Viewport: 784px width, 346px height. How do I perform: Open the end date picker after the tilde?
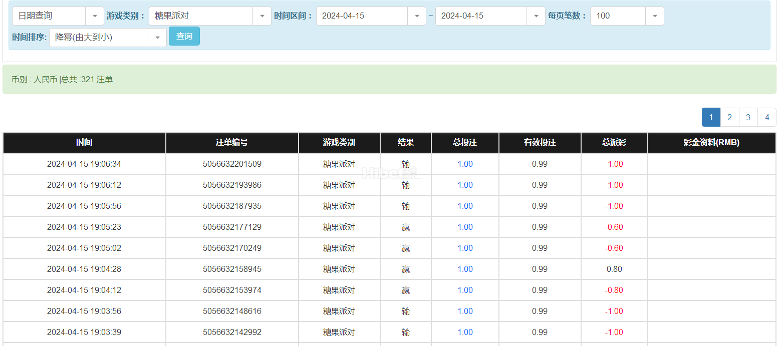tap(490, 16)
